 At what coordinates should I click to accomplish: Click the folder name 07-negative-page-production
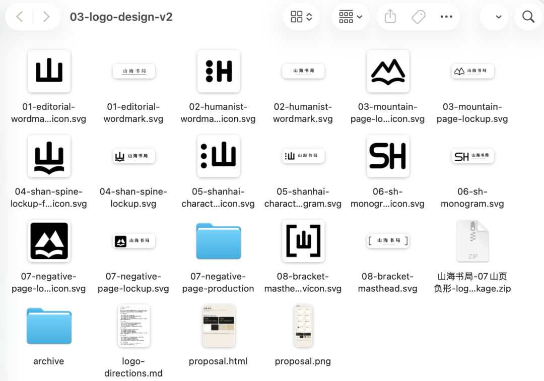(x=218, y=282)
